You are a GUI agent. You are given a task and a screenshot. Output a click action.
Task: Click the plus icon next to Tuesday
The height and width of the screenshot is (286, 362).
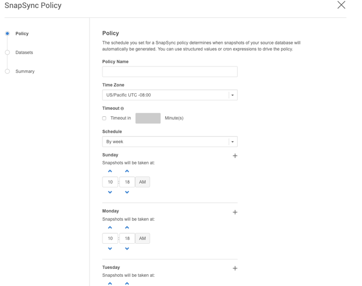point(235,268)
